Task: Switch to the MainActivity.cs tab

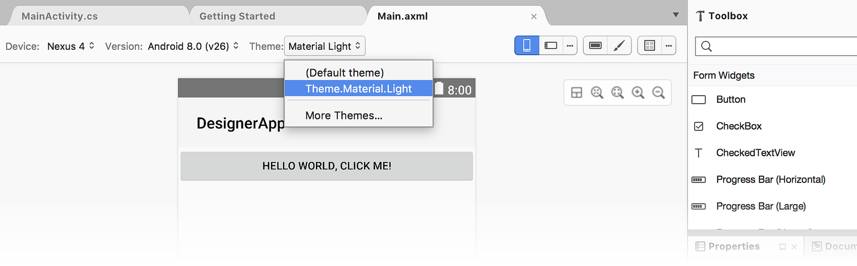Action: point(59,16)
